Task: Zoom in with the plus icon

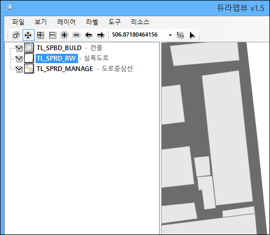Action: pyautogui.click(x=64, y=35)
